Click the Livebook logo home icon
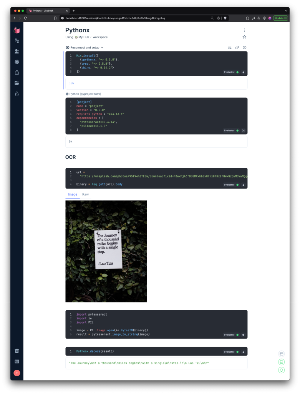Screen dimensions: 300x394 tap(17, 30)
